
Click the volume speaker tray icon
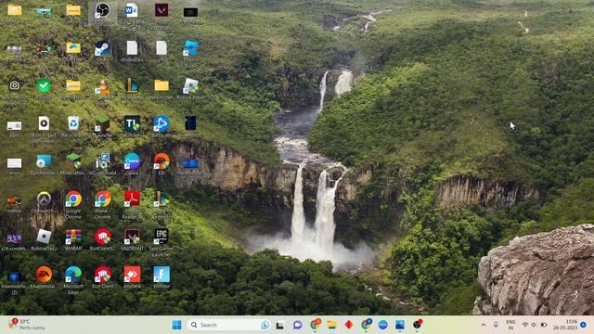(534, 325)
